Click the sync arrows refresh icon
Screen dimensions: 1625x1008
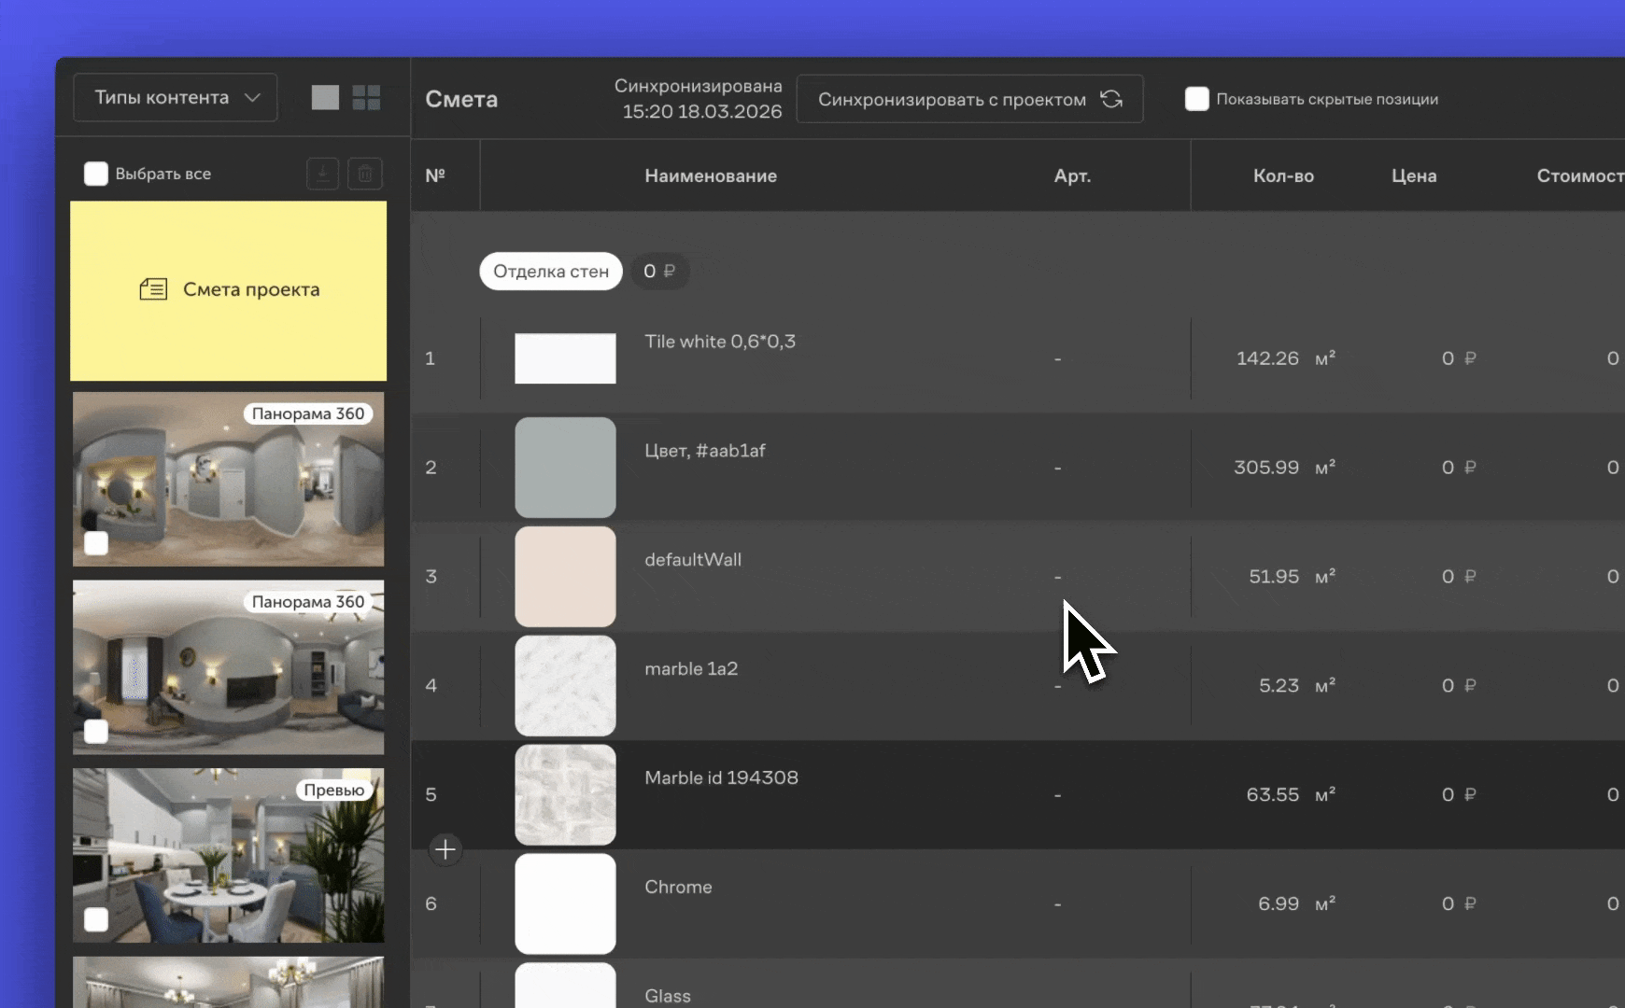point(1111,99)
